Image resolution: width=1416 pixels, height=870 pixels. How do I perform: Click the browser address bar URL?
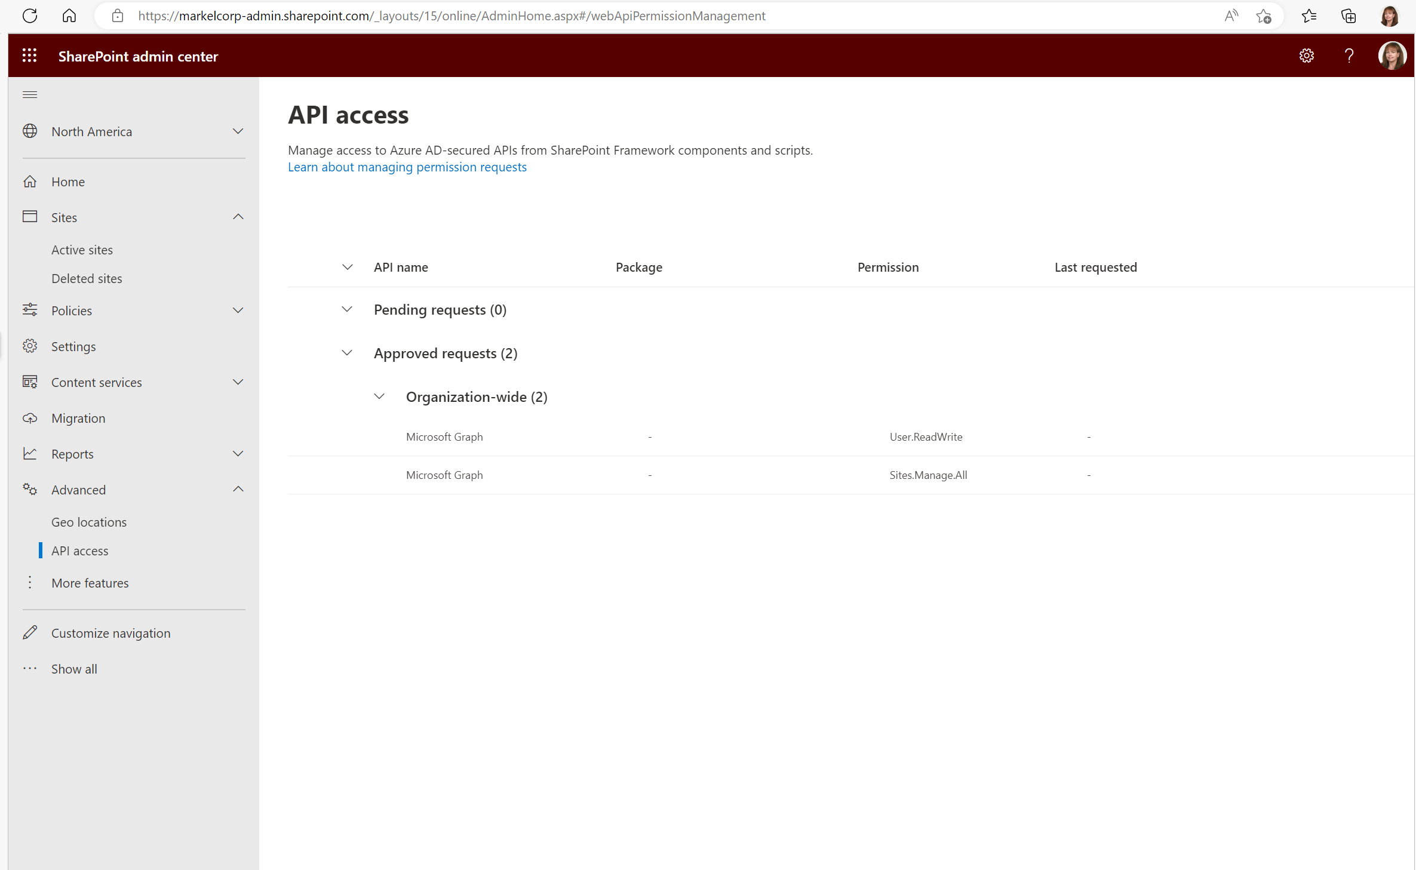452,16
